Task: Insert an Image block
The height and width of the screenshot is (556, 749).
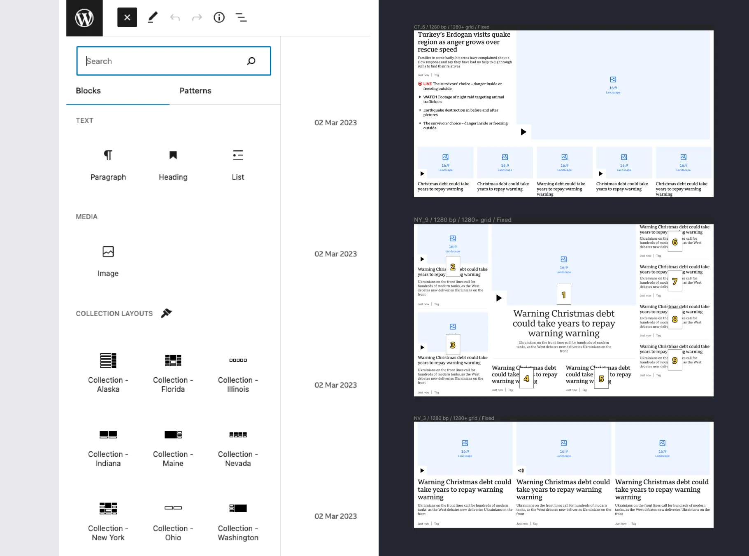Action: 108,262
